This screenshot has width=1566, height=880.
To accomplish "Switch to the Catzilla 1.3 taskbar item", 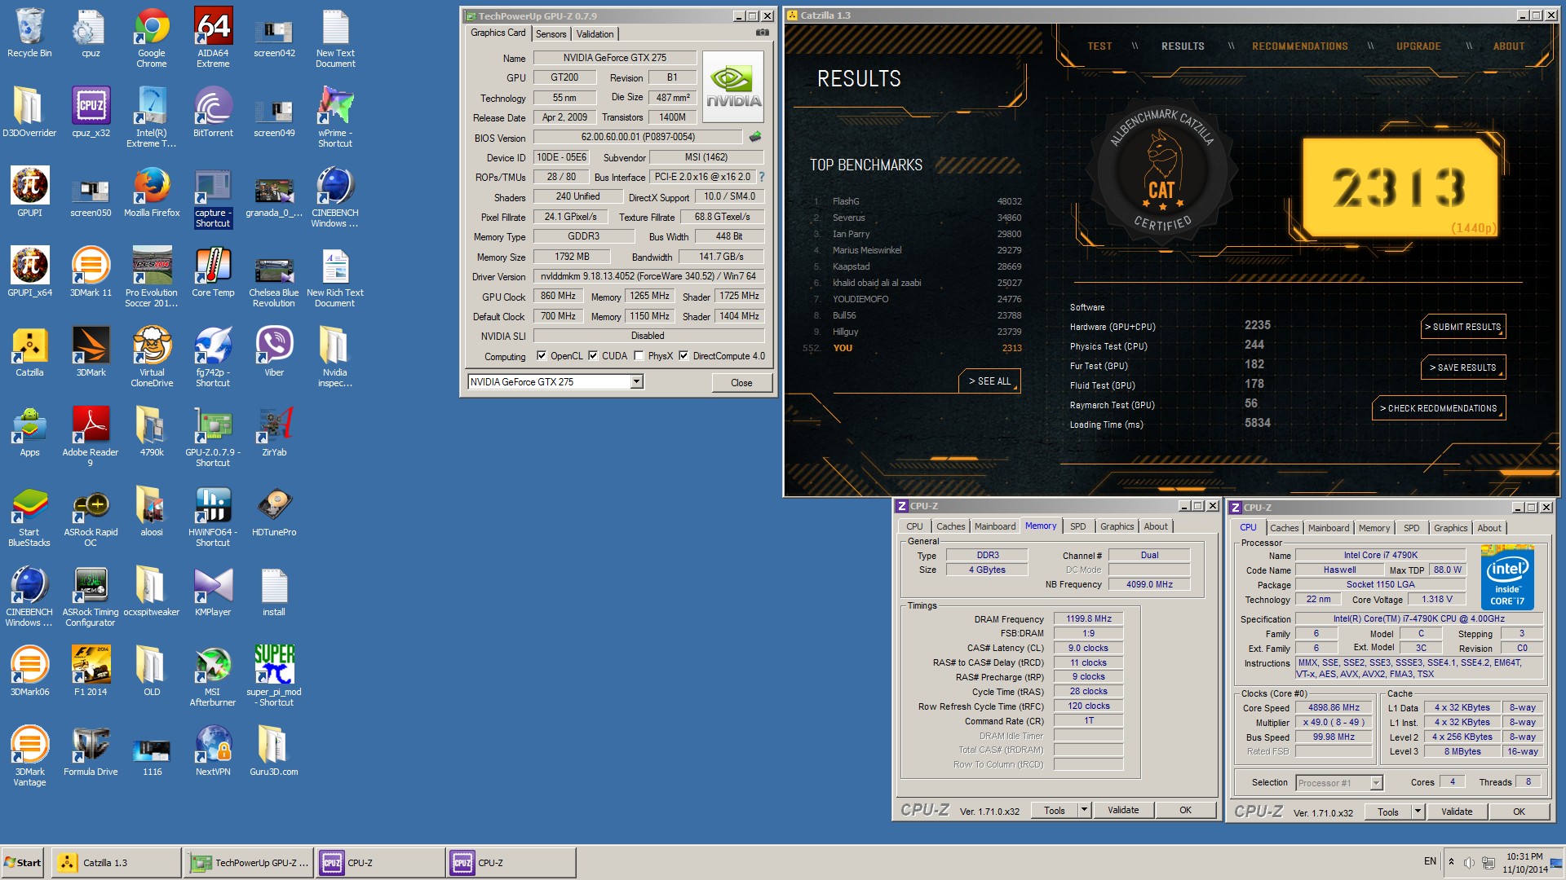I will pos(115,862).
